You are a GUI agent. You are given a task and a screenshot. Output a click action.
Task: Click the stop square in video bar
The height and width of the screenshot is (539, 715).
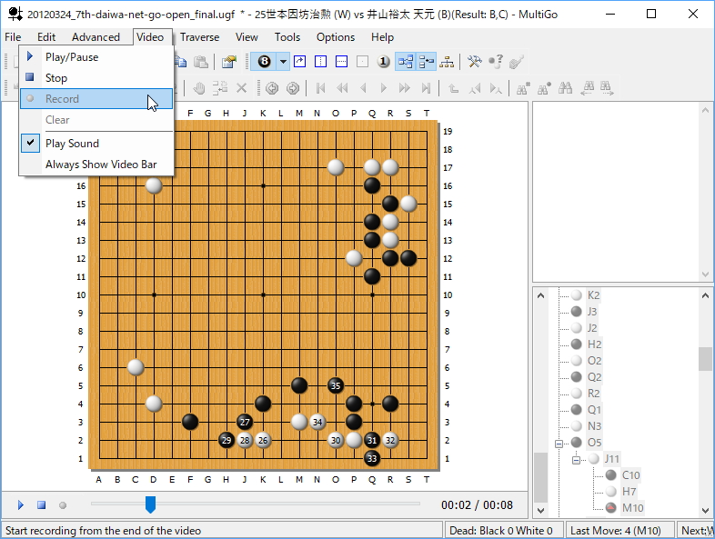(42, 504)
